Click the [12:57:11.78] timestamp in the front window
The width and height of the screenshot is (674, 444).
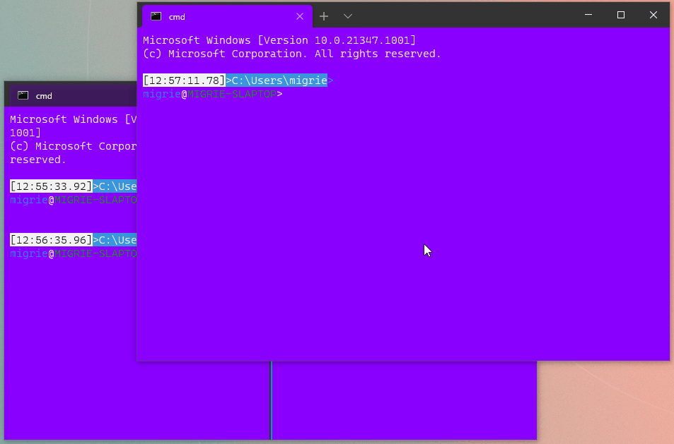pos(184,80)
